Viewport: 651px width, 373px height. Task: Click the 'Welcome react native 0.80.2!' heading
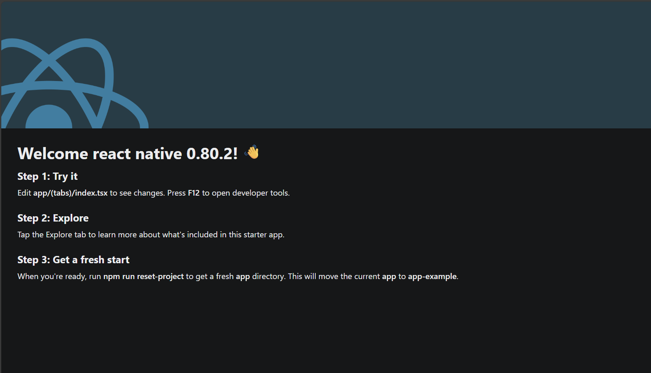[127, 153]
